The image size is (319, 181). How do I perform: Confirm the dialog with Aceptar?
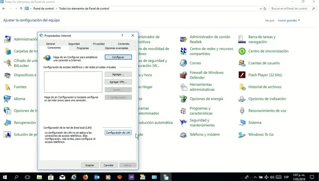click(x=90, y=165)
